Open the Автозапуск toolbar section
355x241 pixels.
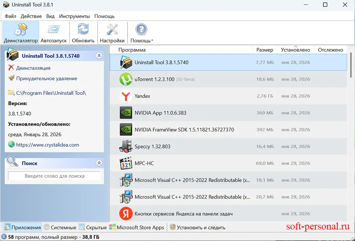point(54,33)
